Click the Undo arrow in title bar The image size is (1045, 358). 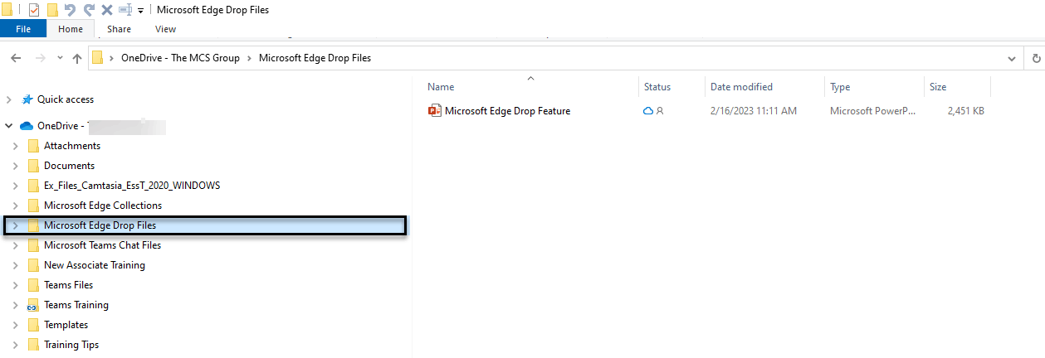point(70,10)
